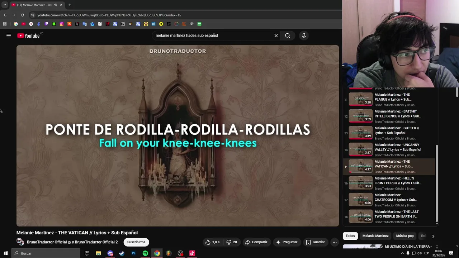Viewport: 459px width, 258px height.
Task: Open the BrunoTraductor Official channel avatar
Action: (20, 242)
